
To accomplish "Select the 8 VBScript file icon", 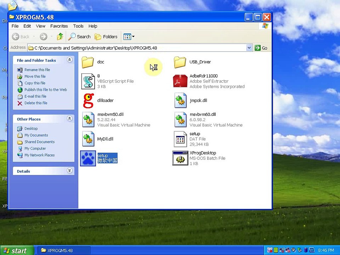I will click(88, 81).
